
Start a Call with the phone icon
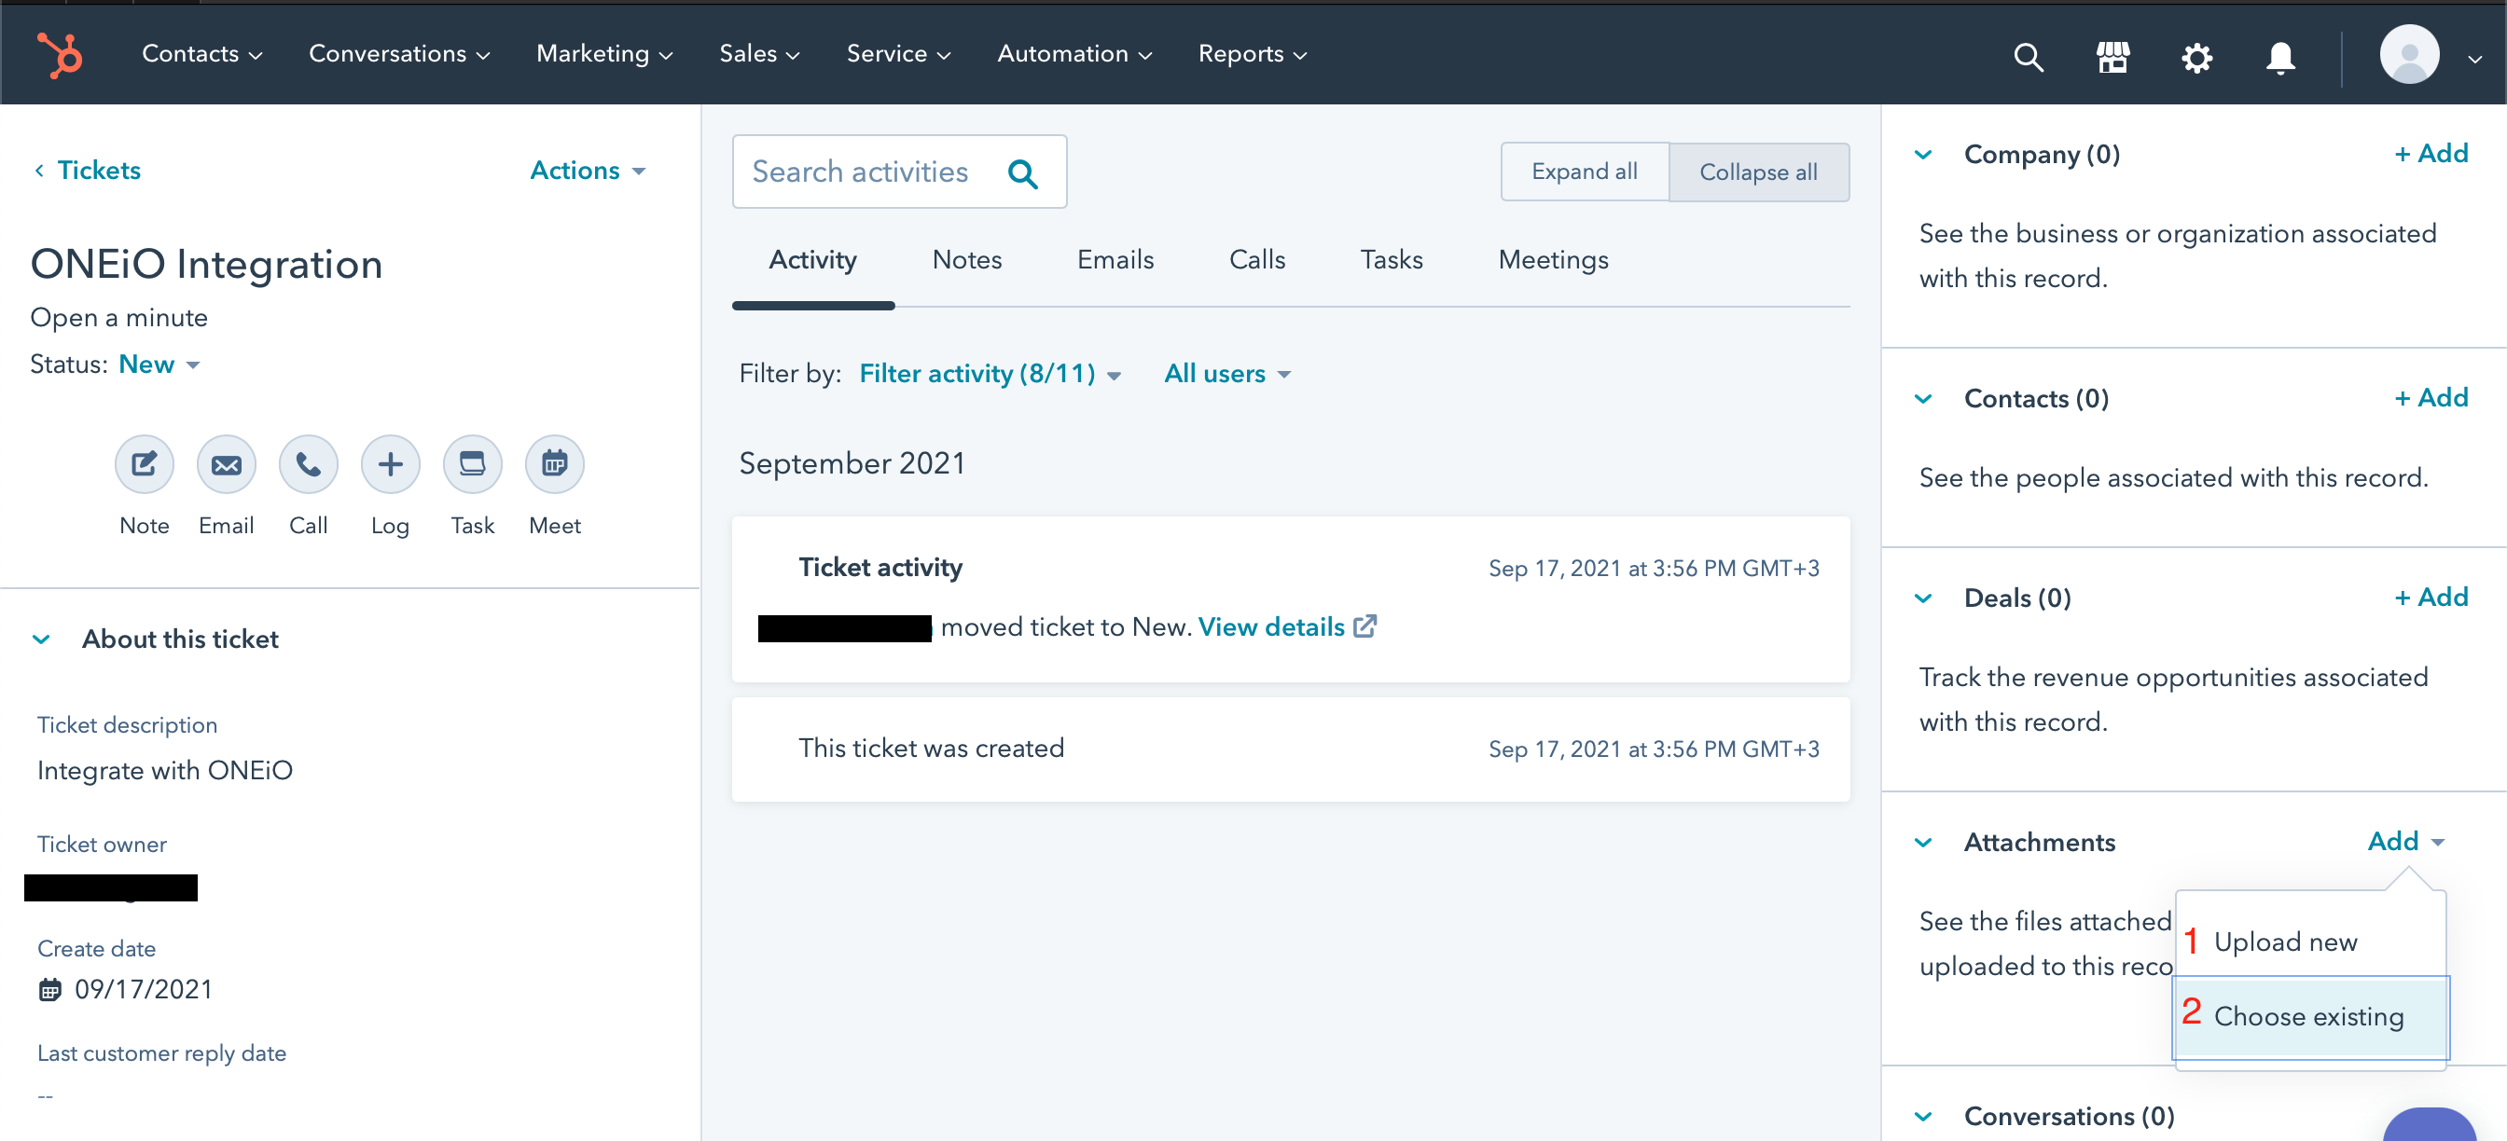click(x=309, y=464)
